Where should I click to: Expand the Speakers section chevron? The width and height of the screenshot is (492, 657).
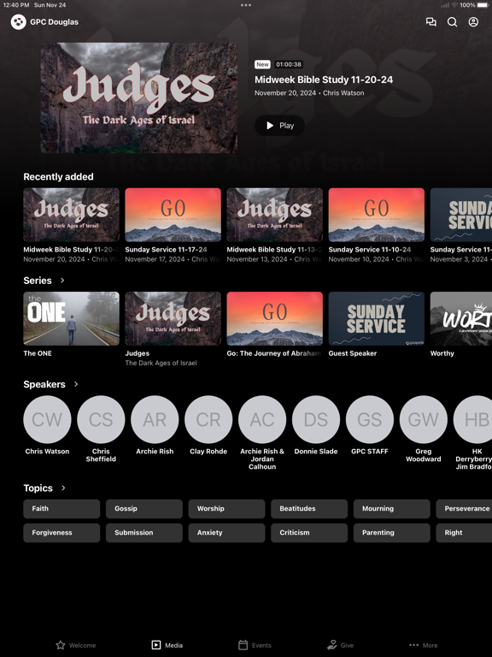pos(76,384)
